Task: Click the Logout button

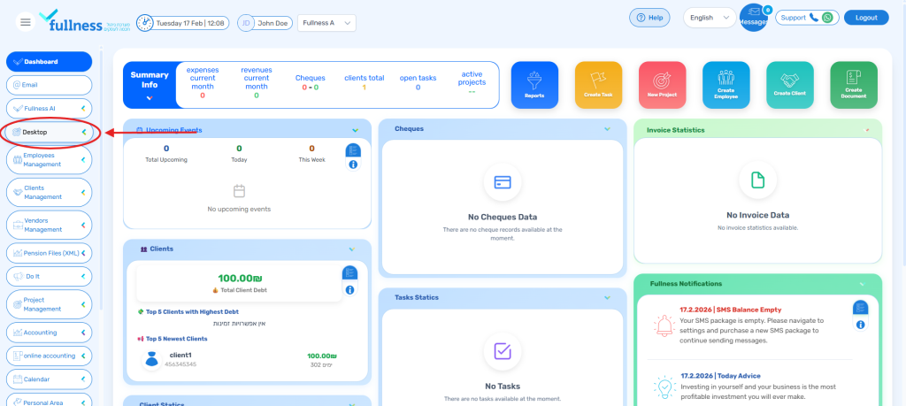Action: coord(865,18)
